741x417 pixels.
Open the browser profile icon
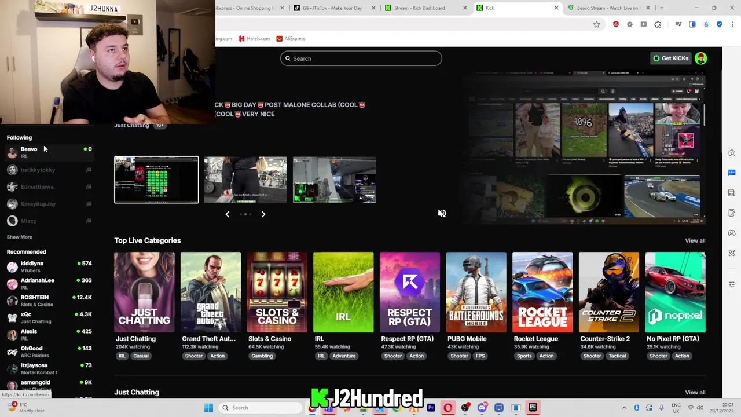click(706, 24)
